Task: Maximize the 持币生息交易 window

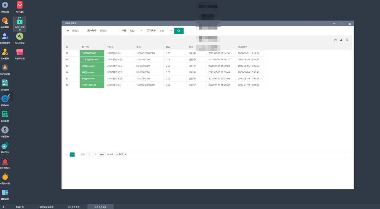Action: pyautogui.click(x=342, y=24)
